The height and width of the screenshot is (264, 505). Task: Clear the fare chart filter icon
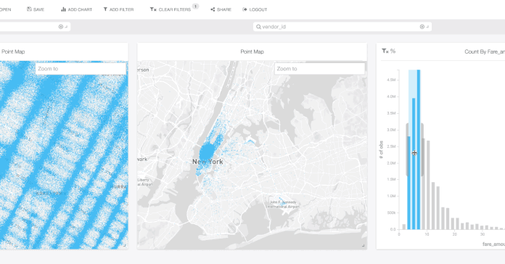[385, 51]
